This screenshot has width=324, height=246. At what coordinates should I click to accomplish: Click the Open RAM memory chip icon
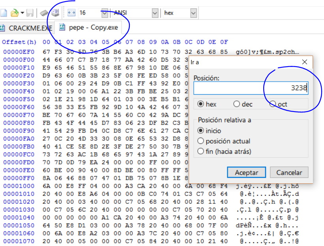(43, 13)
